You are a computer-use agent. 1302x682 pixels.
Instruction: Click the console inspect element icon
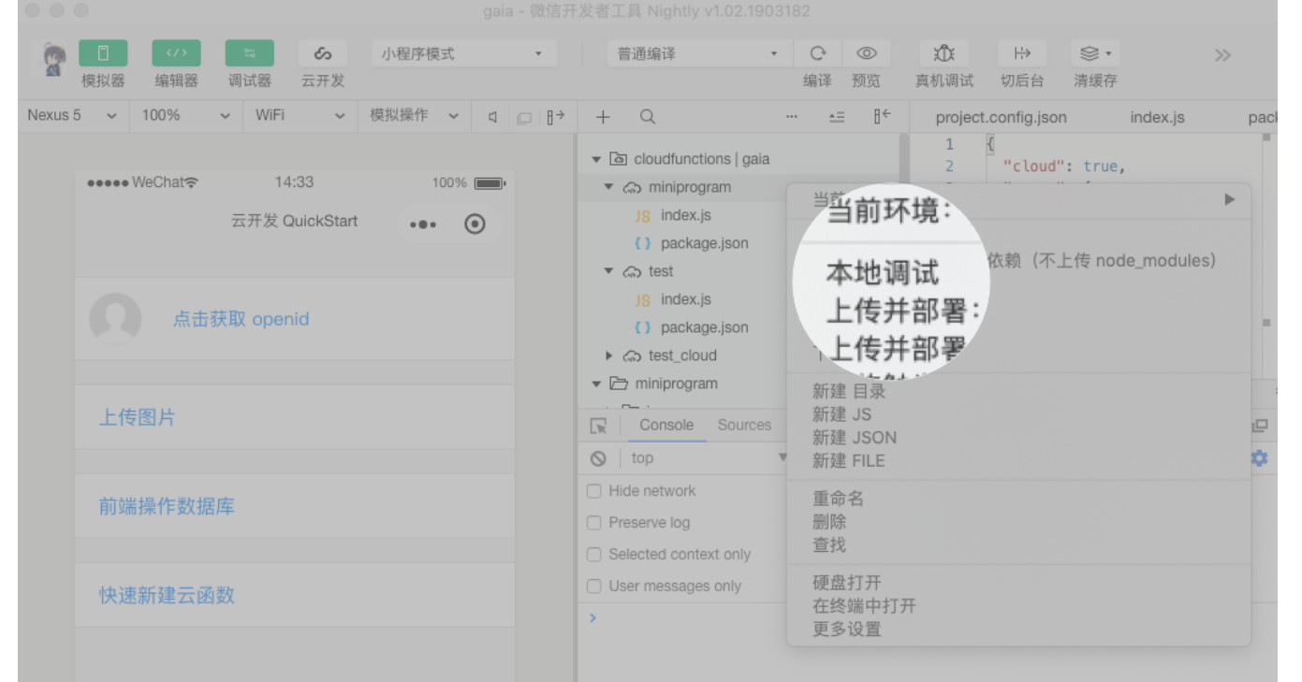coord(599,426)
